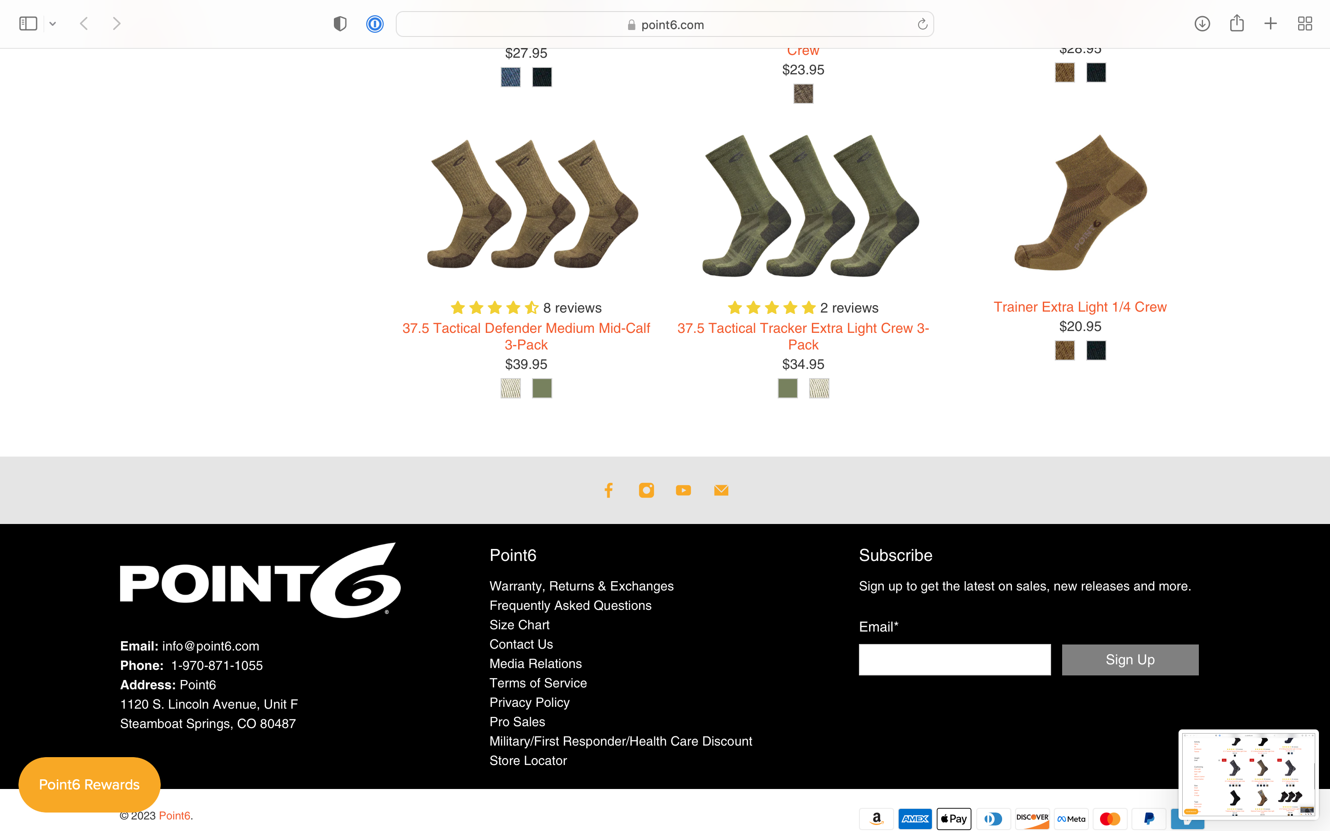Visit Point6 Facebook page
The height and width of the screenshot is (831, 1330).
tap(608, 490)
